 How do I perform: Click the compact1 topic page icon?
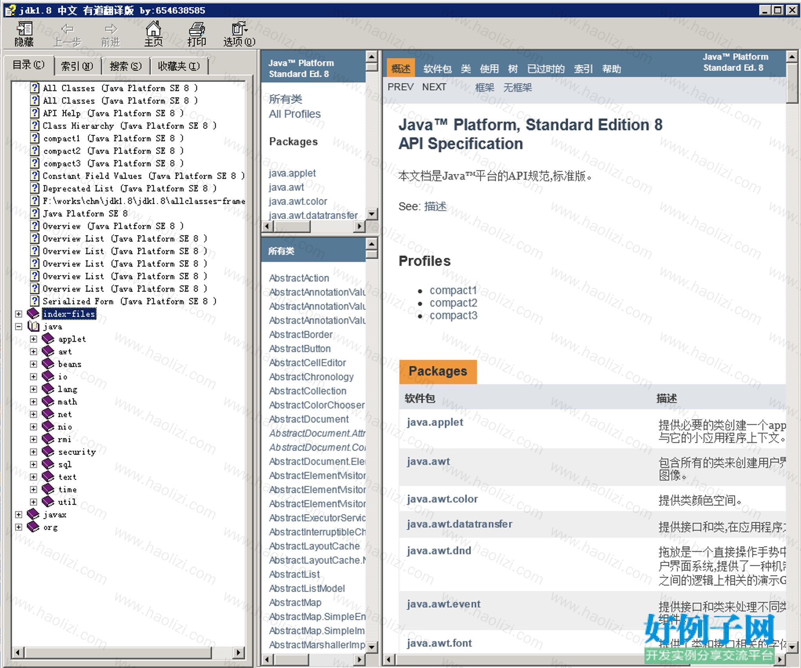click(35, 138)
